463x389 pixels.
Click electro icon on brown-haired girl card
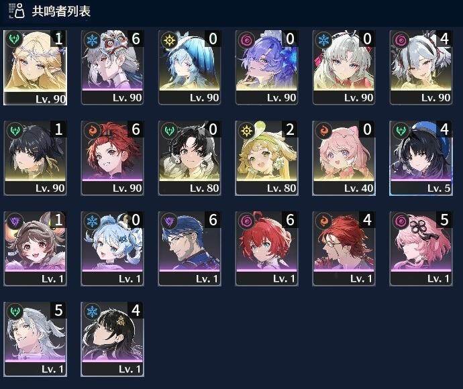15,221
